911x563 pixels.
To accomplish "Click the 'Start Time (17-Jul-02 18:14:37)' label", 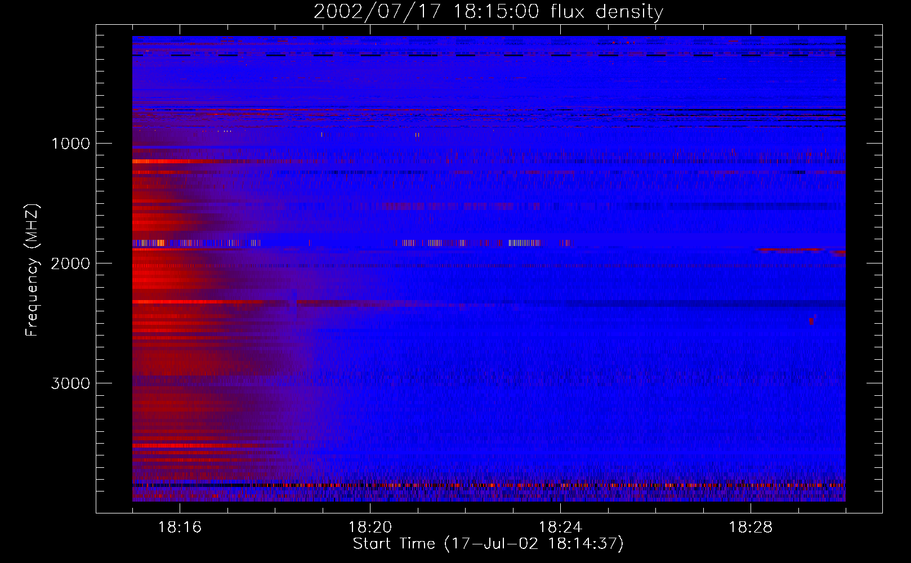I will pos(488,544).
